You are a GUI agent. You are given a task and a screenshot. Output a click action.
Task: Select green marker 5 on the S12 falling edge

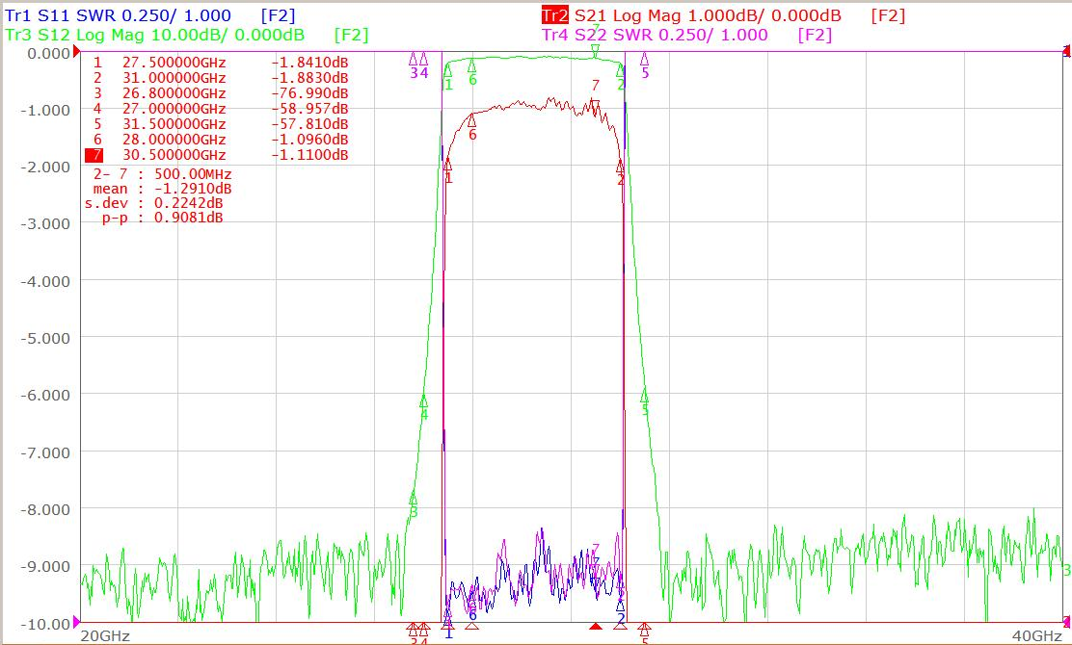[644, 401]
